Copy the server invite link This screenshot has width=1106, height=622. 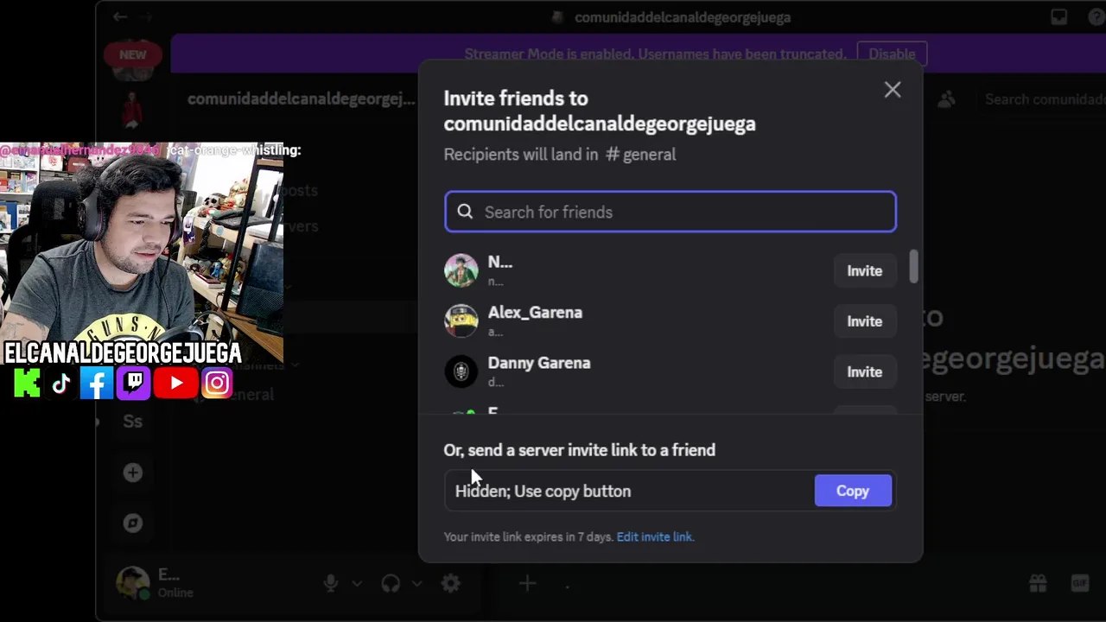tap(853, 491)
